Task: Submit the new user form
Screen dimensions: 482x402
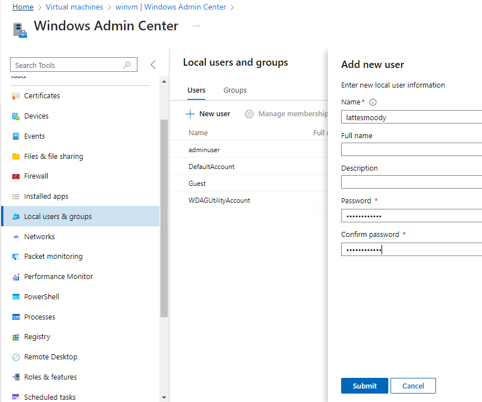Action: (x=365, y=386)
